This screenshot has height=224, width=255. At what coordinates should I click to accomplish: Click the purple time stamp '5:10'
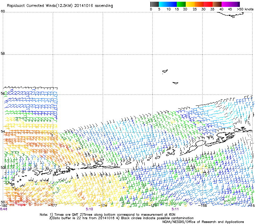[x=90, y=209]
